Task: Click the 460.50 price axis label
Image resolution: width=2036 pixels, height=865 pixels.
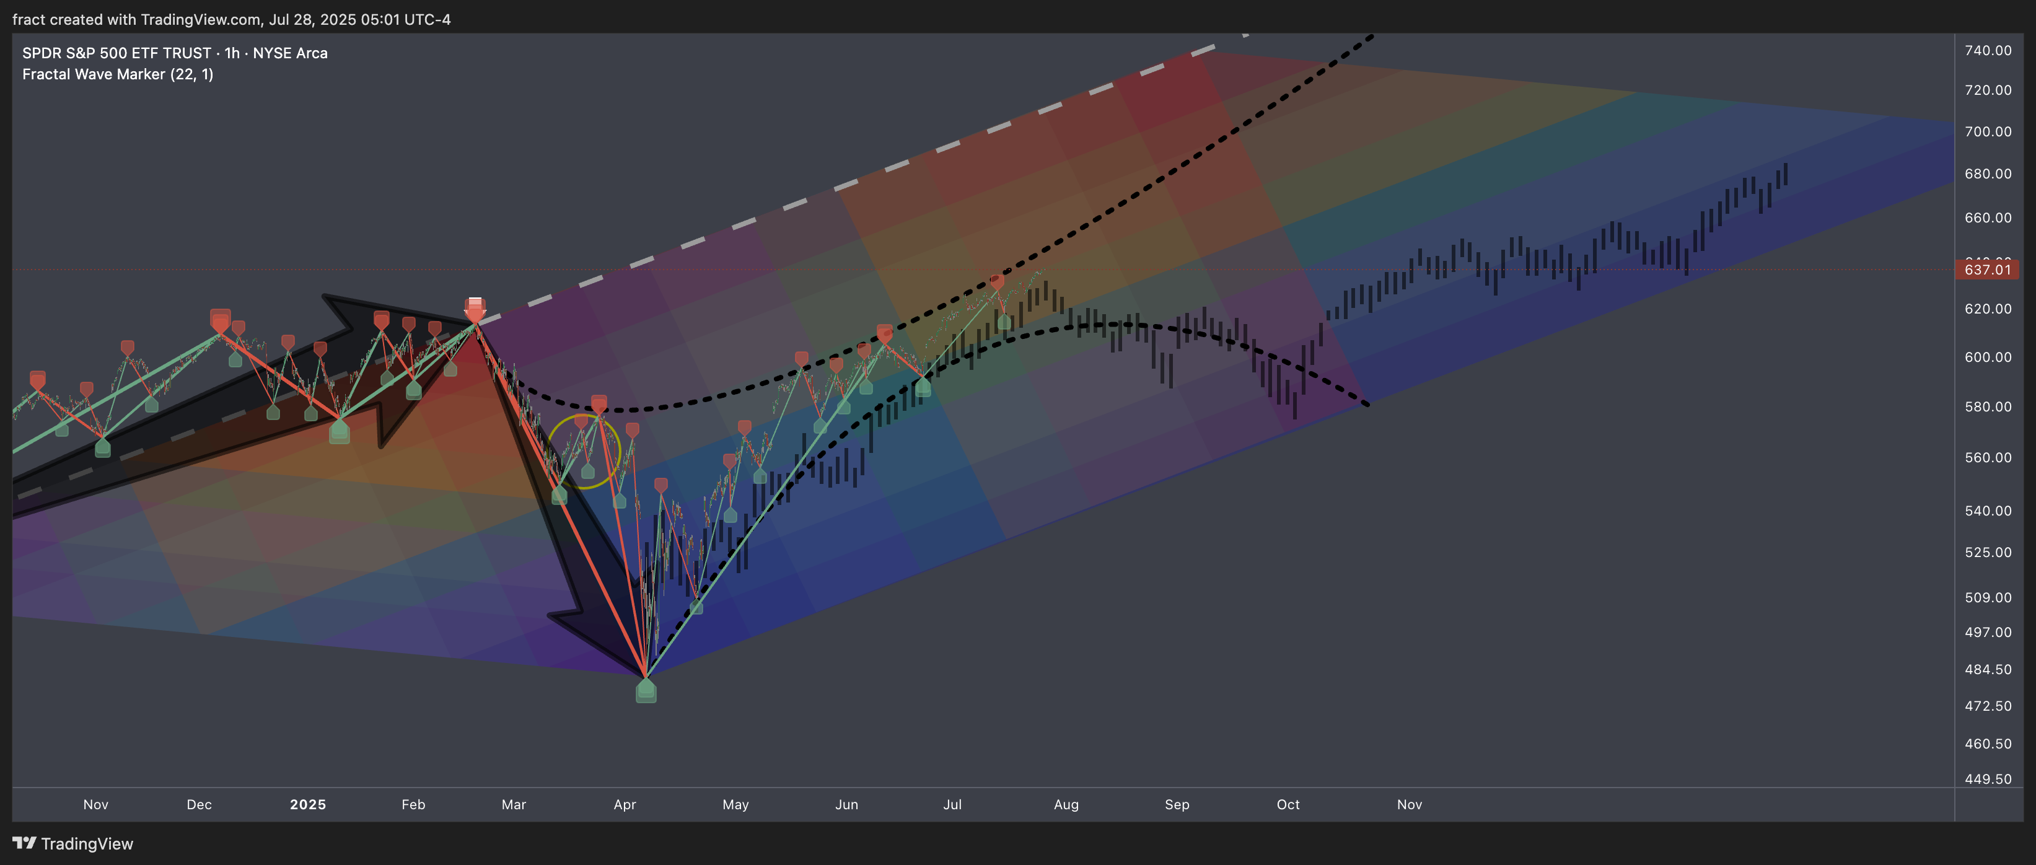Action: click(x=1988, y=743)
